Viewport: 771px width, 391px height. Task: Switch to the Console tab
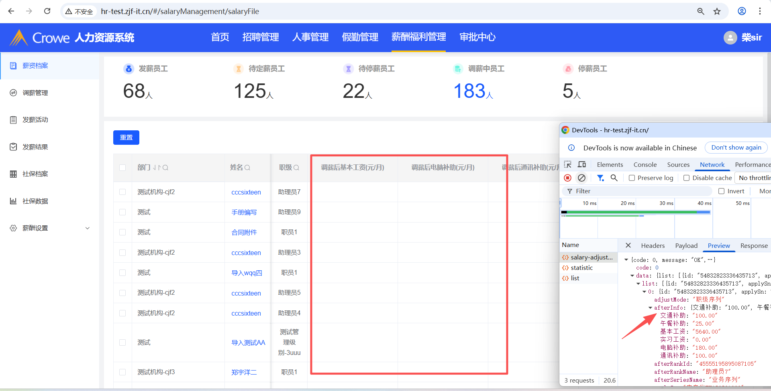[x=645, y=164]
